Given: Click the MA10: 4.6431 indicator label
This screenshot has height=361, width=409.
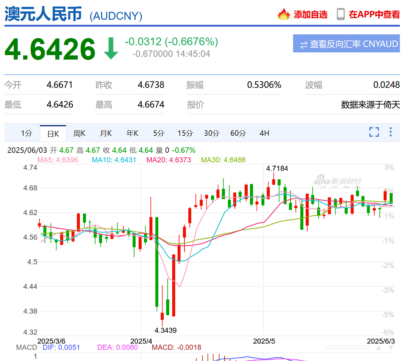Looking at the screenshot, I should coord(114,160).
